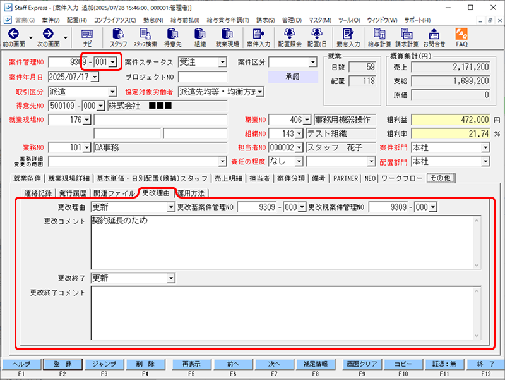Open the 案件部門 dropdown showing 本社

point(485,148)
